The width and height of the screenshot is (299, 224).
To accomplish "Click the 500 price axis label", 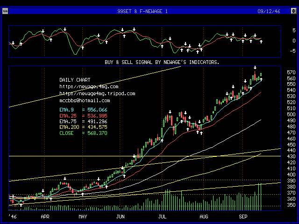I will coord(291,114).
